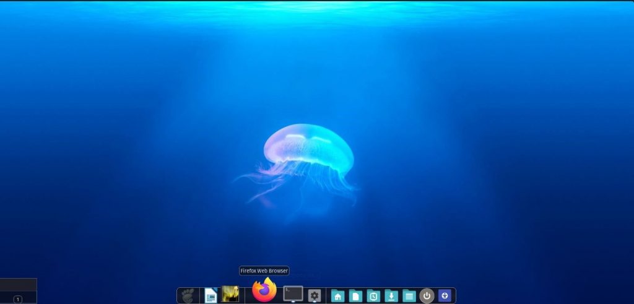This screenshot has width=634, height=304.
Task: Open the Documents folder icon
Action: pos(355,296)
